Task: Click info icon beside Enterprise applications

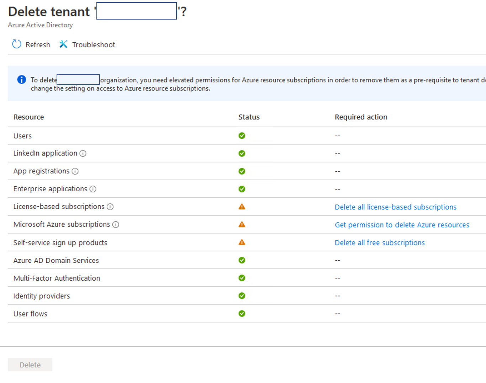Action: tap(93, 189)
